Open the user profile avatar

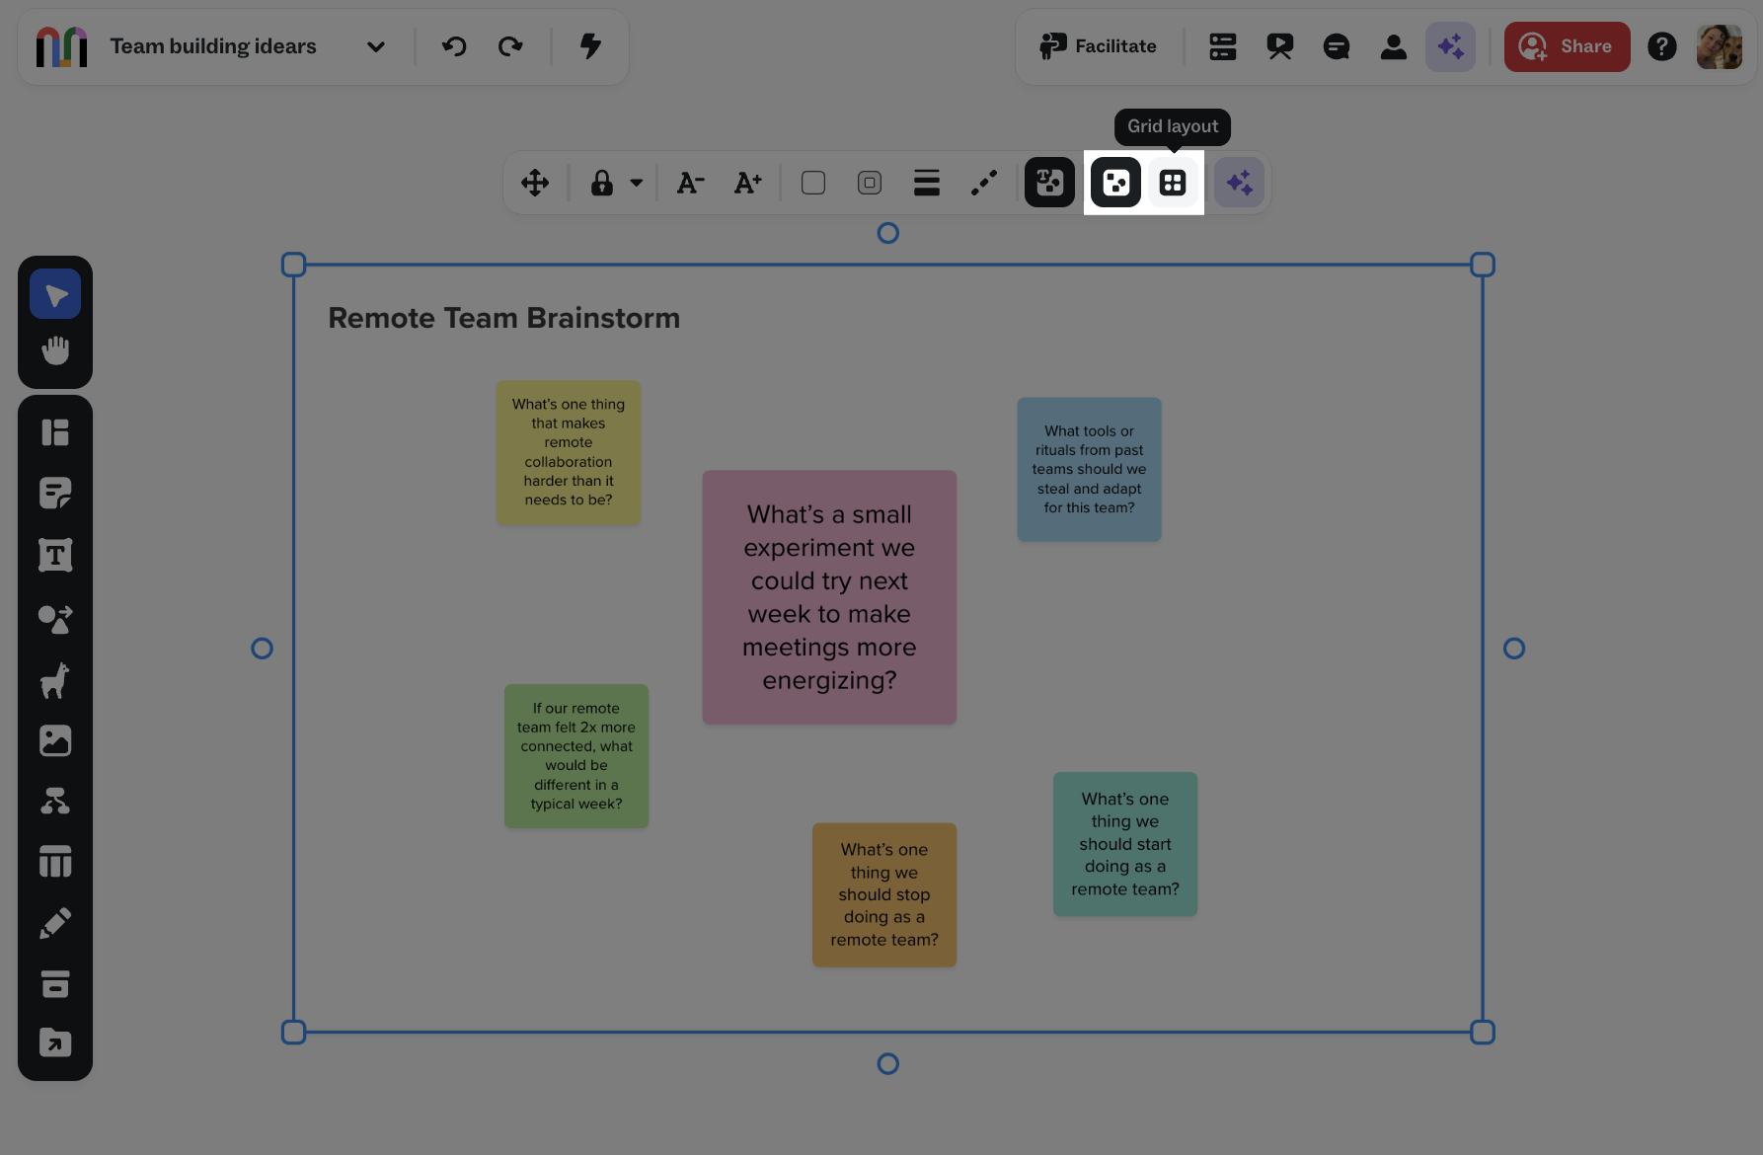coord(1720,46)
